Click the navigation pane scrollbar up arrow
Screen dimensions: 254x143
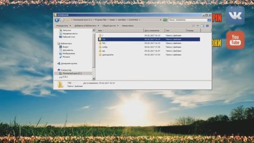coord(94,30)
